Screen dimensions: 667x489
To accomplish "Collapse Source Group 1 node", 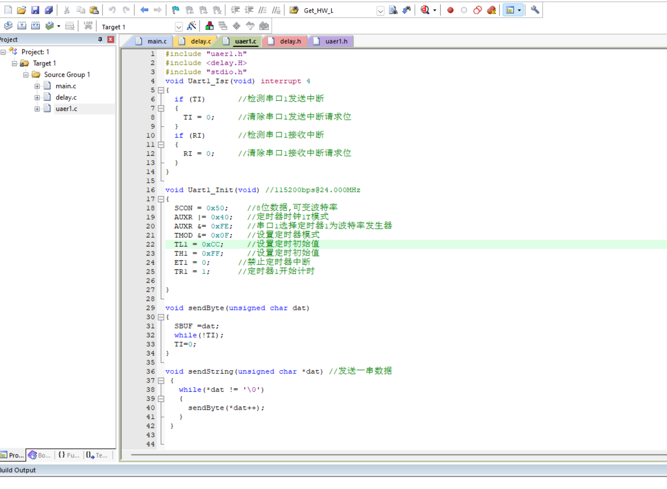I will pos(26,75).
